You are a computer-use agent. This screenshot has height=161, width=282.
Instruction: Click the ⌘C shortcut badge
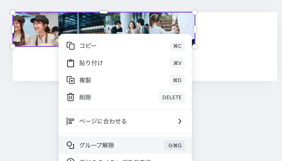177,46
